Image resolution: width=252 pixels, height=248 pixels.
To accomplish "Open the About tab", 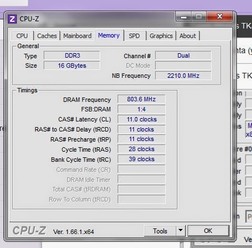I will pyautogui.click(x=188, y=36).
